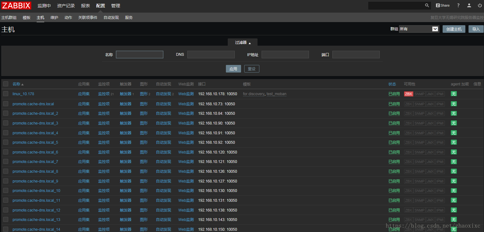This screenshot has width=484, height=232.
Task: Click the 应用 filter button
Action: click(233, 69)
